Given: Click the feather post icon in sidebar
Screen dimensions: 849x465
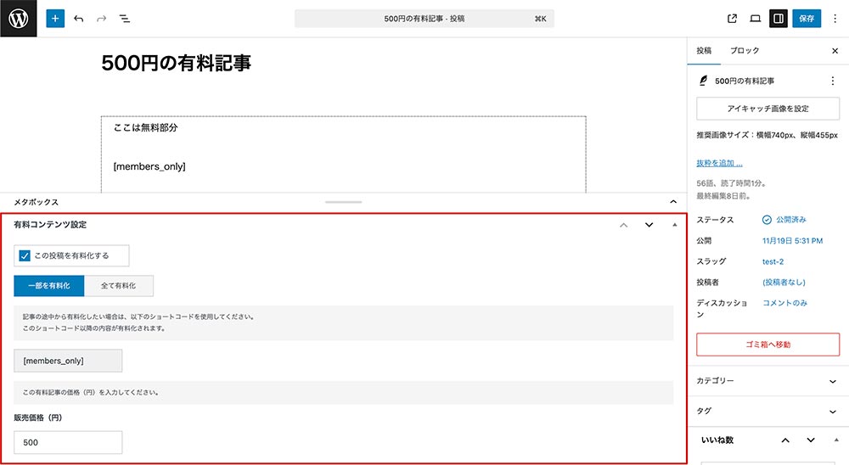Looking at the screenshot, I should pos(703,81).
